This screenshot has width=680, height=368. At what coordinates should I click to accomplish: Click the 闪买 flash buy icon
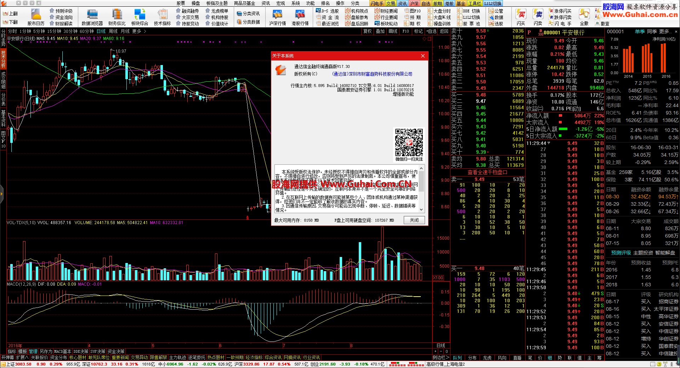click(x=521, y=17)
